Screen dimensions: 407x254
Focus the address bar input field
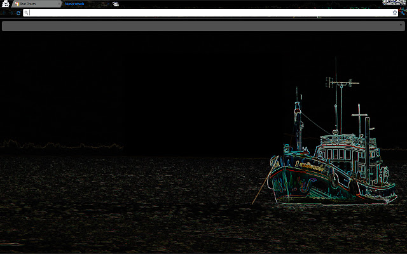[210, 13]
